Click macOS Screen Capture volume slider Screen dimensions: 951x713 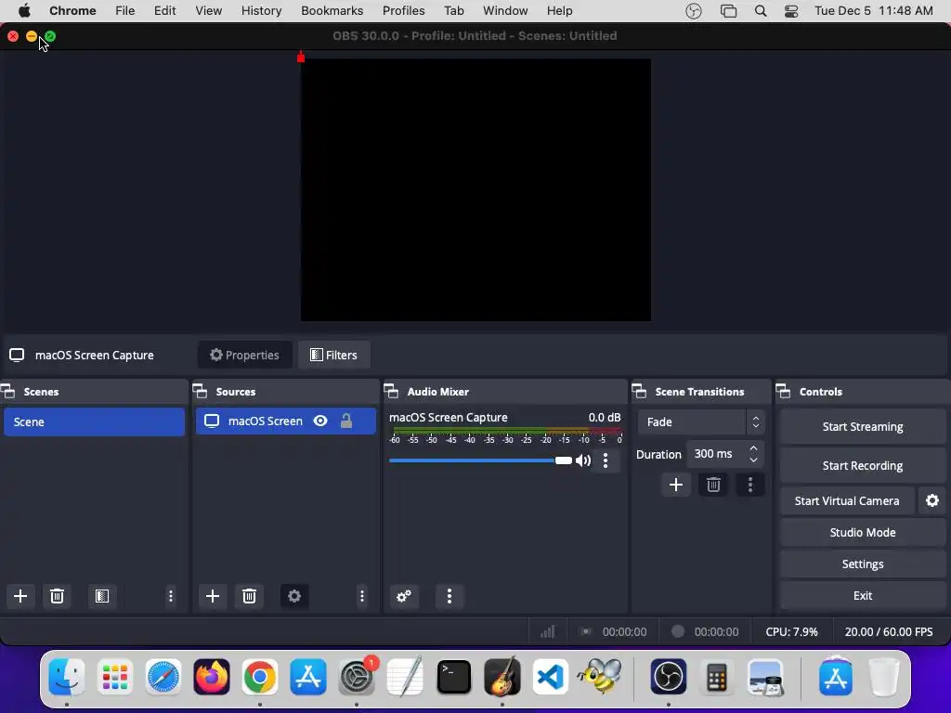[480, 460]
